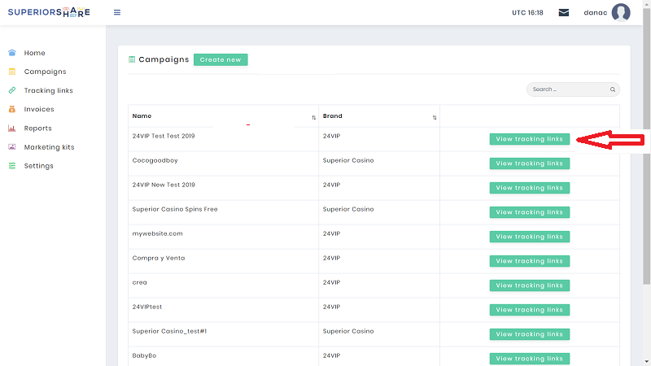
Task: Click the Marketing kits image icon
Action: [12, 147]
